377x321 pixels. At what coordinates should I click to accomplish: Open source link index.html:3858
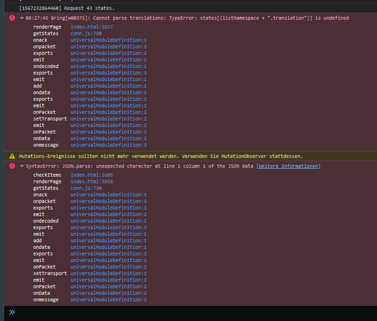pyautogui.click(x=92, y=181)
